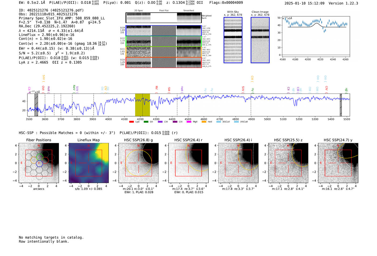Click the m:16.1 re:2.6" caption under y image

coord(338,189)
